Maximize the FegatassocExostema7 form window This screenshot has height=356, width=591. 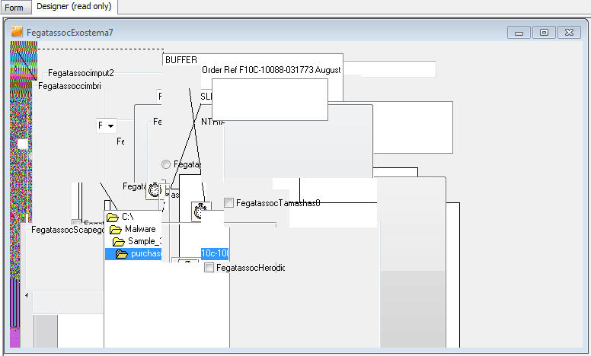click(x=544, y=33)
